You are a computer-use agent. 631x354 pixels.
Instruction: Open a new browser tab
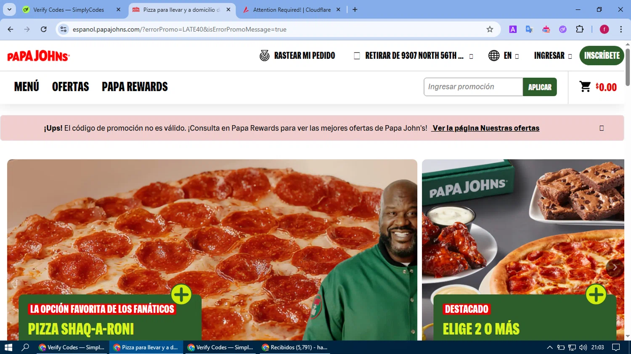tap(355, 10)
